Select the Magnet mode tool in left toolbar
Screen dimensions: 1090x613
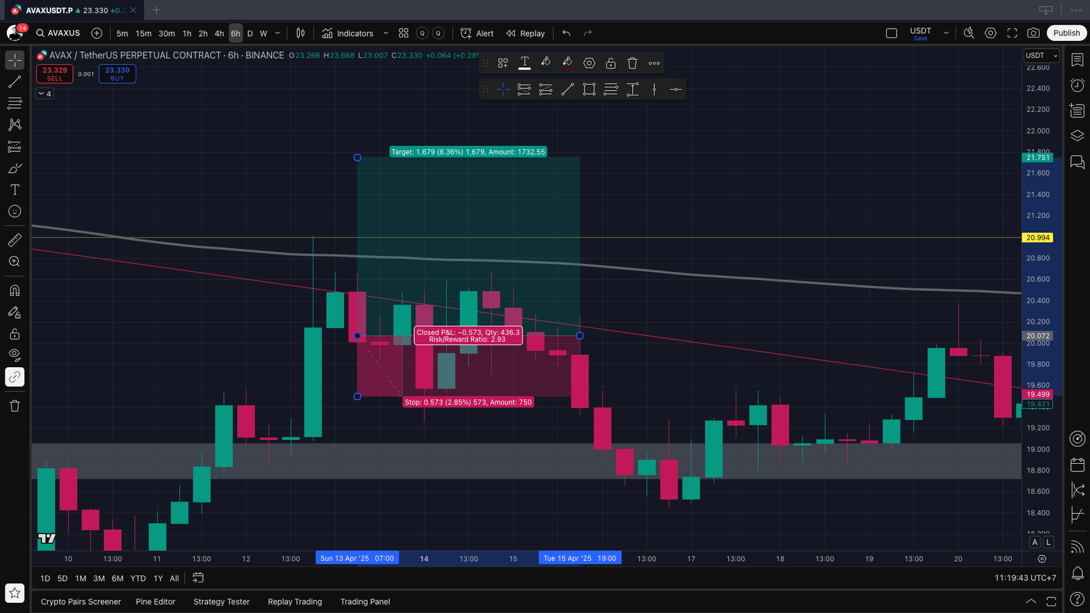(14, 291)
